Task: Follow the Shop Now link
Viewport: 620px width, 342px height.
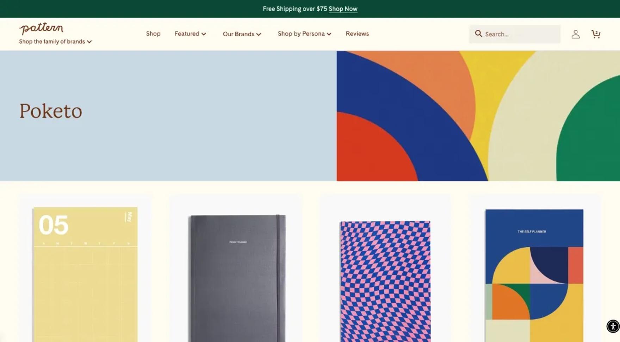Action: [343, 9]
